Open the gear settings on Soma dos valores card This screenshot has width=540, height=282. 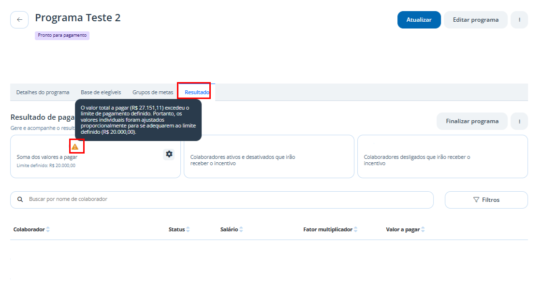(x=169, y=154)
